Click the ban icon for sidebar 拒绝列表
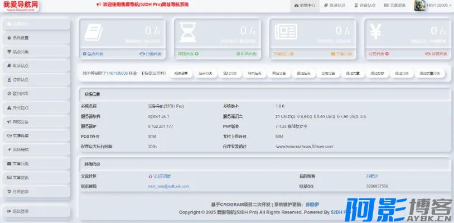454x223 pixels. tap(9, 94)
